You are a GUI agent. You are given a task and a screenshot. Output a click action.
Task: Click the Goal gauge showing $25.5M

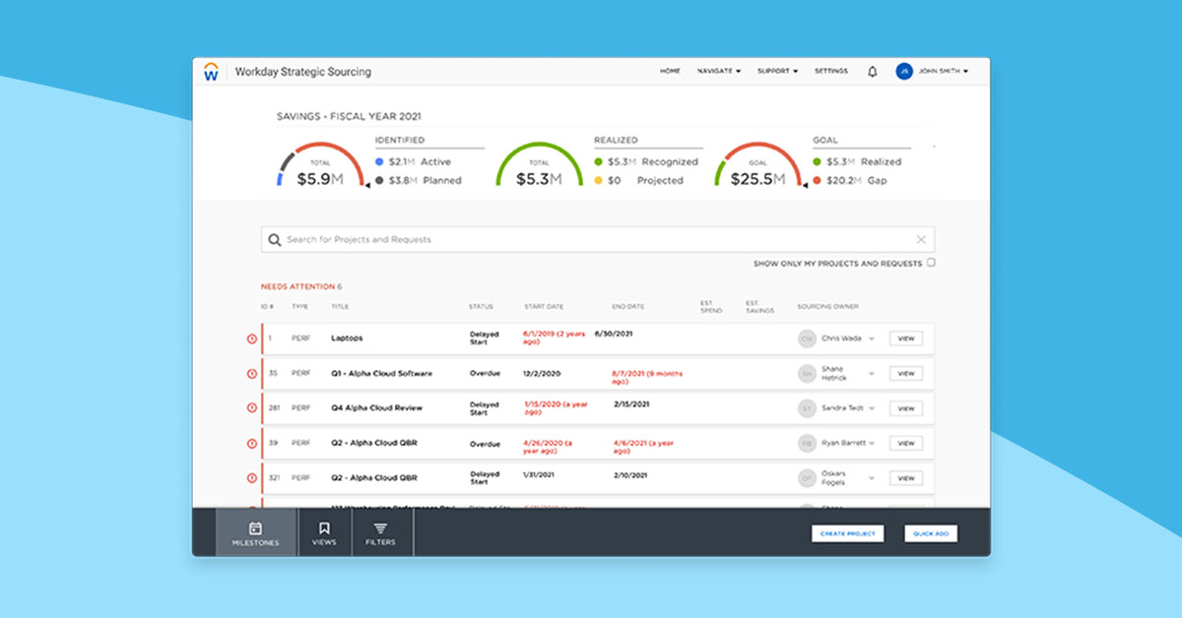pos(756,167)
